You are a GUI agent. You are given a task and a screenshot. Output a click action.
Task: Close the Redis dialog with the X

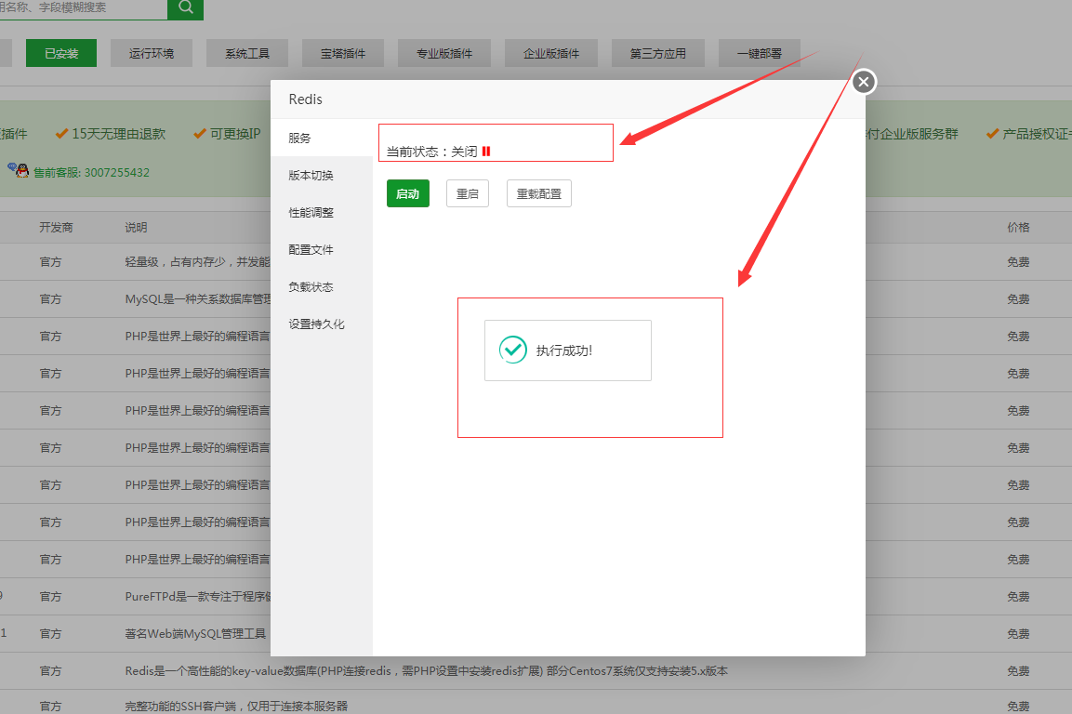tap(864, 82)
